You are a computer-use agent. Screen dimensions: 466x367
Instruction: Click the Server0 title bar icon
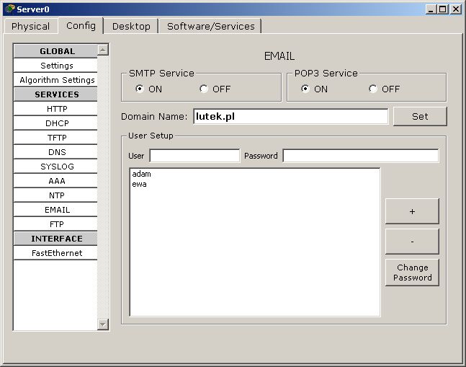[10, 9]
